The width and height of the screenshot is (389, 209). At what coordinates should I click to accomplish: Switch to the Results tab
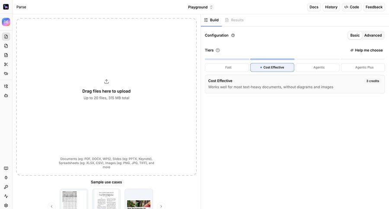(234, 20)
